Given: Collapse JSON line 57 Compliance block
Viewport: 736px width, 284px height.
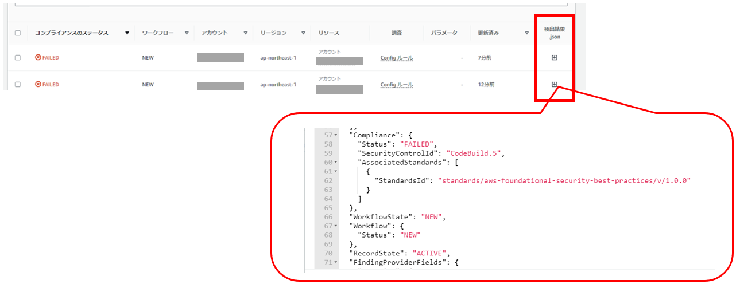Looking at the screenshot, I should click(x=336, y=135).
